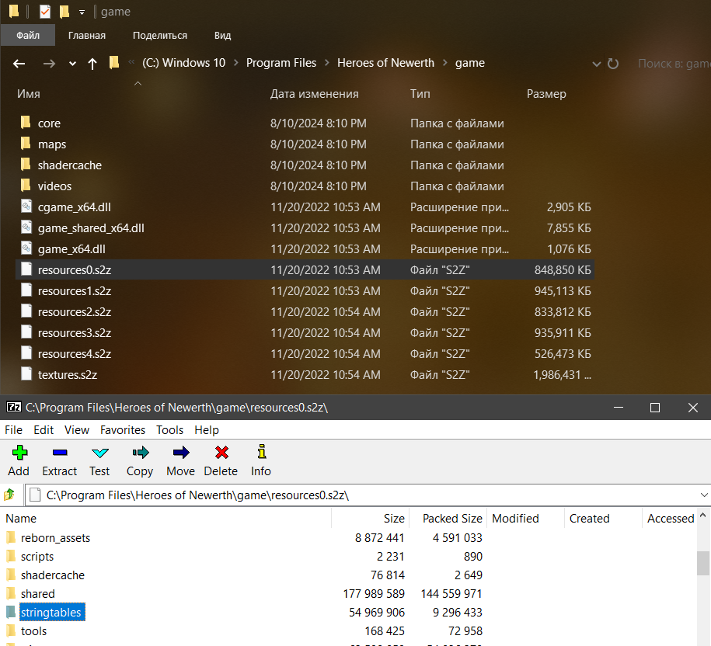Go up one folder level in 7-Zip
Image resolution: width=711 pixels, height=646 pixels.
9,495
